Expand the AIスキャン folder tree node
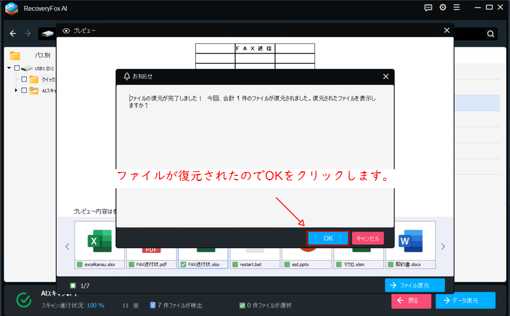The image size is (510, 316). pyautogui.click(x=17, y=90)
